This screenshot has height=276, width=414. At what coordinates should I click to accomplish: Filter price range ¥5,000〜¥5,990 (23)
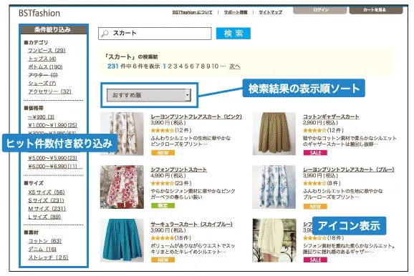click(52, 158)
